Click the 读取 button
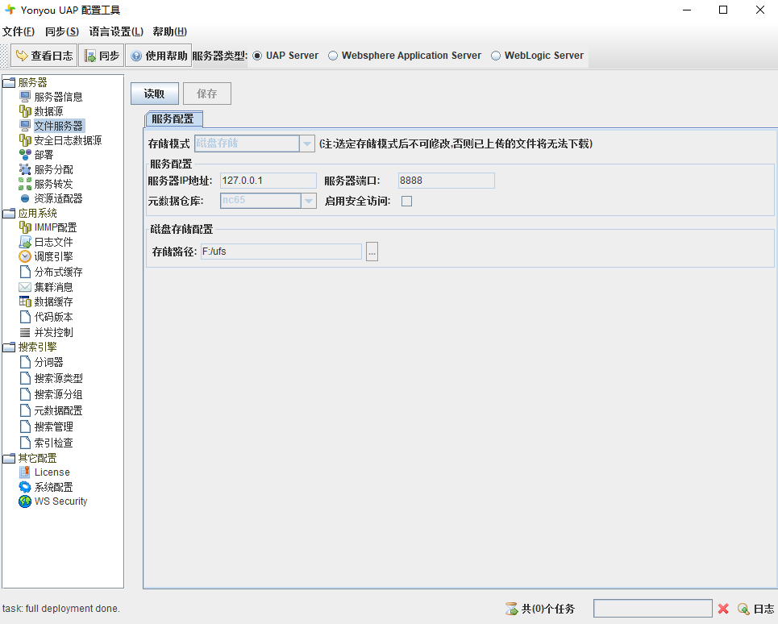 point(154,94)
